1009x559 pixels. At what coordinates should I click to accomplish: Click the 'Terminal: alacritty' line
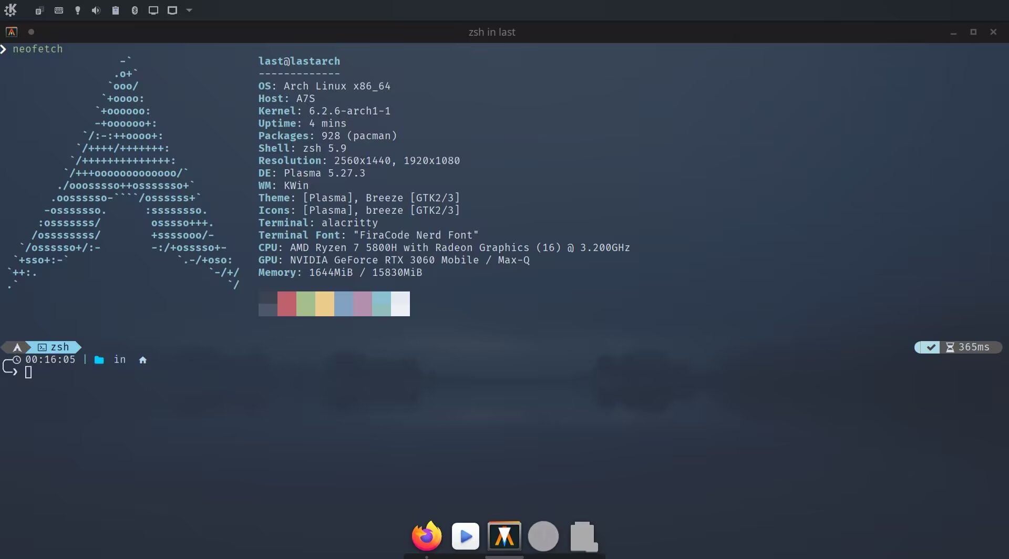[318, 223]
